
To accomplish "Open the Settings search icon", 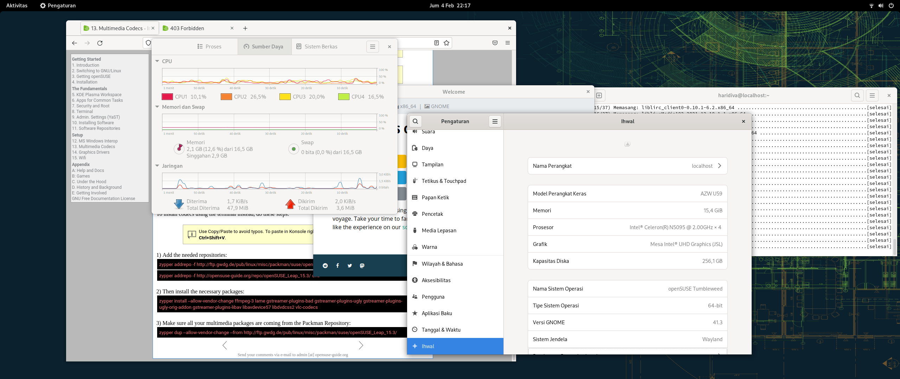I will pos(415,121).
